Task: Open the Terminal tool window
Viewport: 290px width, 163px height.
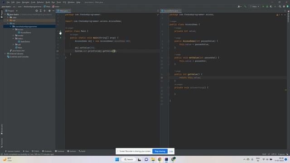Action: 59,151
